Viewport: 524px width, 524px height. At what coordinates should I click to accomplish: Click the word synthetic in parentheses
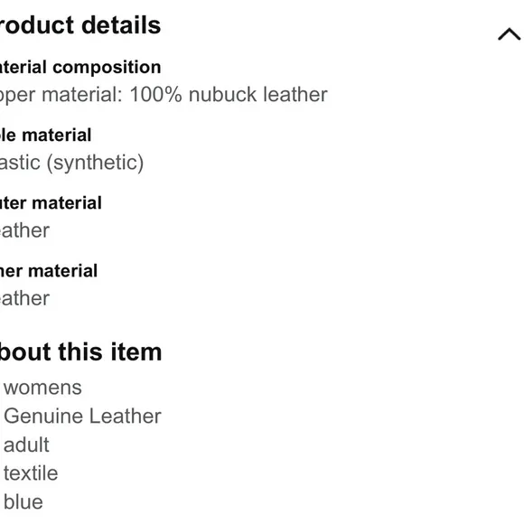[95, 164]
